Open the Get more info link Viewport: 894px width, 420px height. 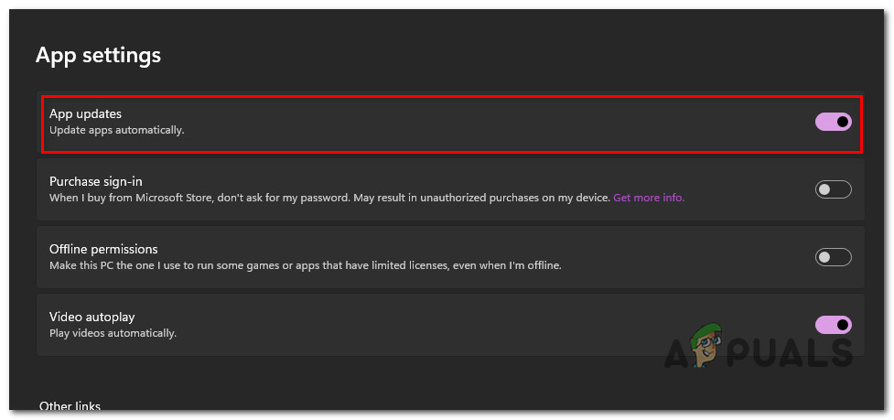(x=648, y=198)
